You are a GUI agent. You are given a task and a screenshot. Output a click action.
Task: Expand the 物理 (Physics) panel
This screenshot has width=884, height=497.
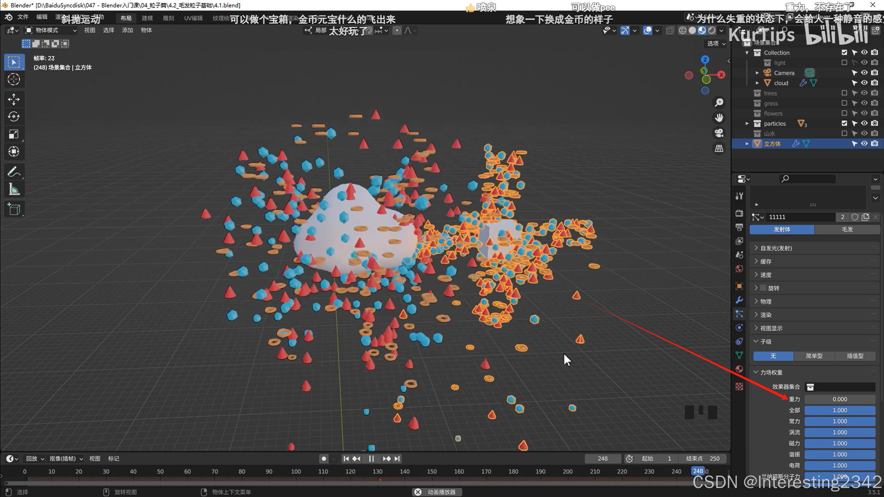tap(766, 301)
